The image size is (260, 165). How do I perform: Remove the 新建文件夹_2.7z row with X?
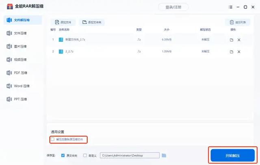click(239, 40)
